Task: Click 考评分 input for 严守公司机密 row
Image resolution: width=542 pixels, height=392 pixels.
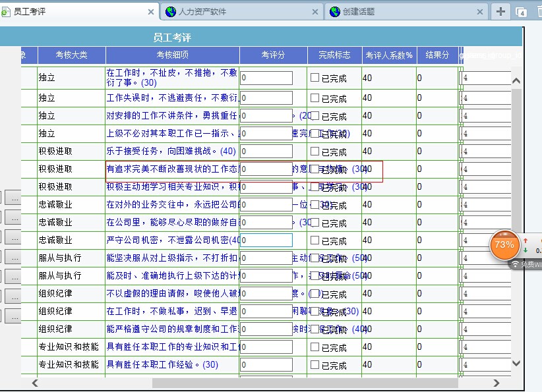Action: click(266, 240)
